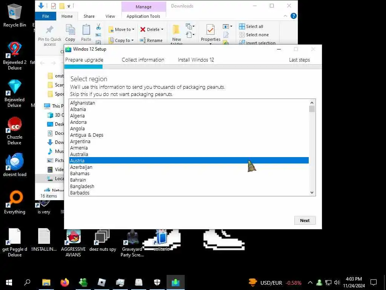The image size is (386, 290).
Task: Open Firefox from the taskbar
Action: tap(65, 282)
